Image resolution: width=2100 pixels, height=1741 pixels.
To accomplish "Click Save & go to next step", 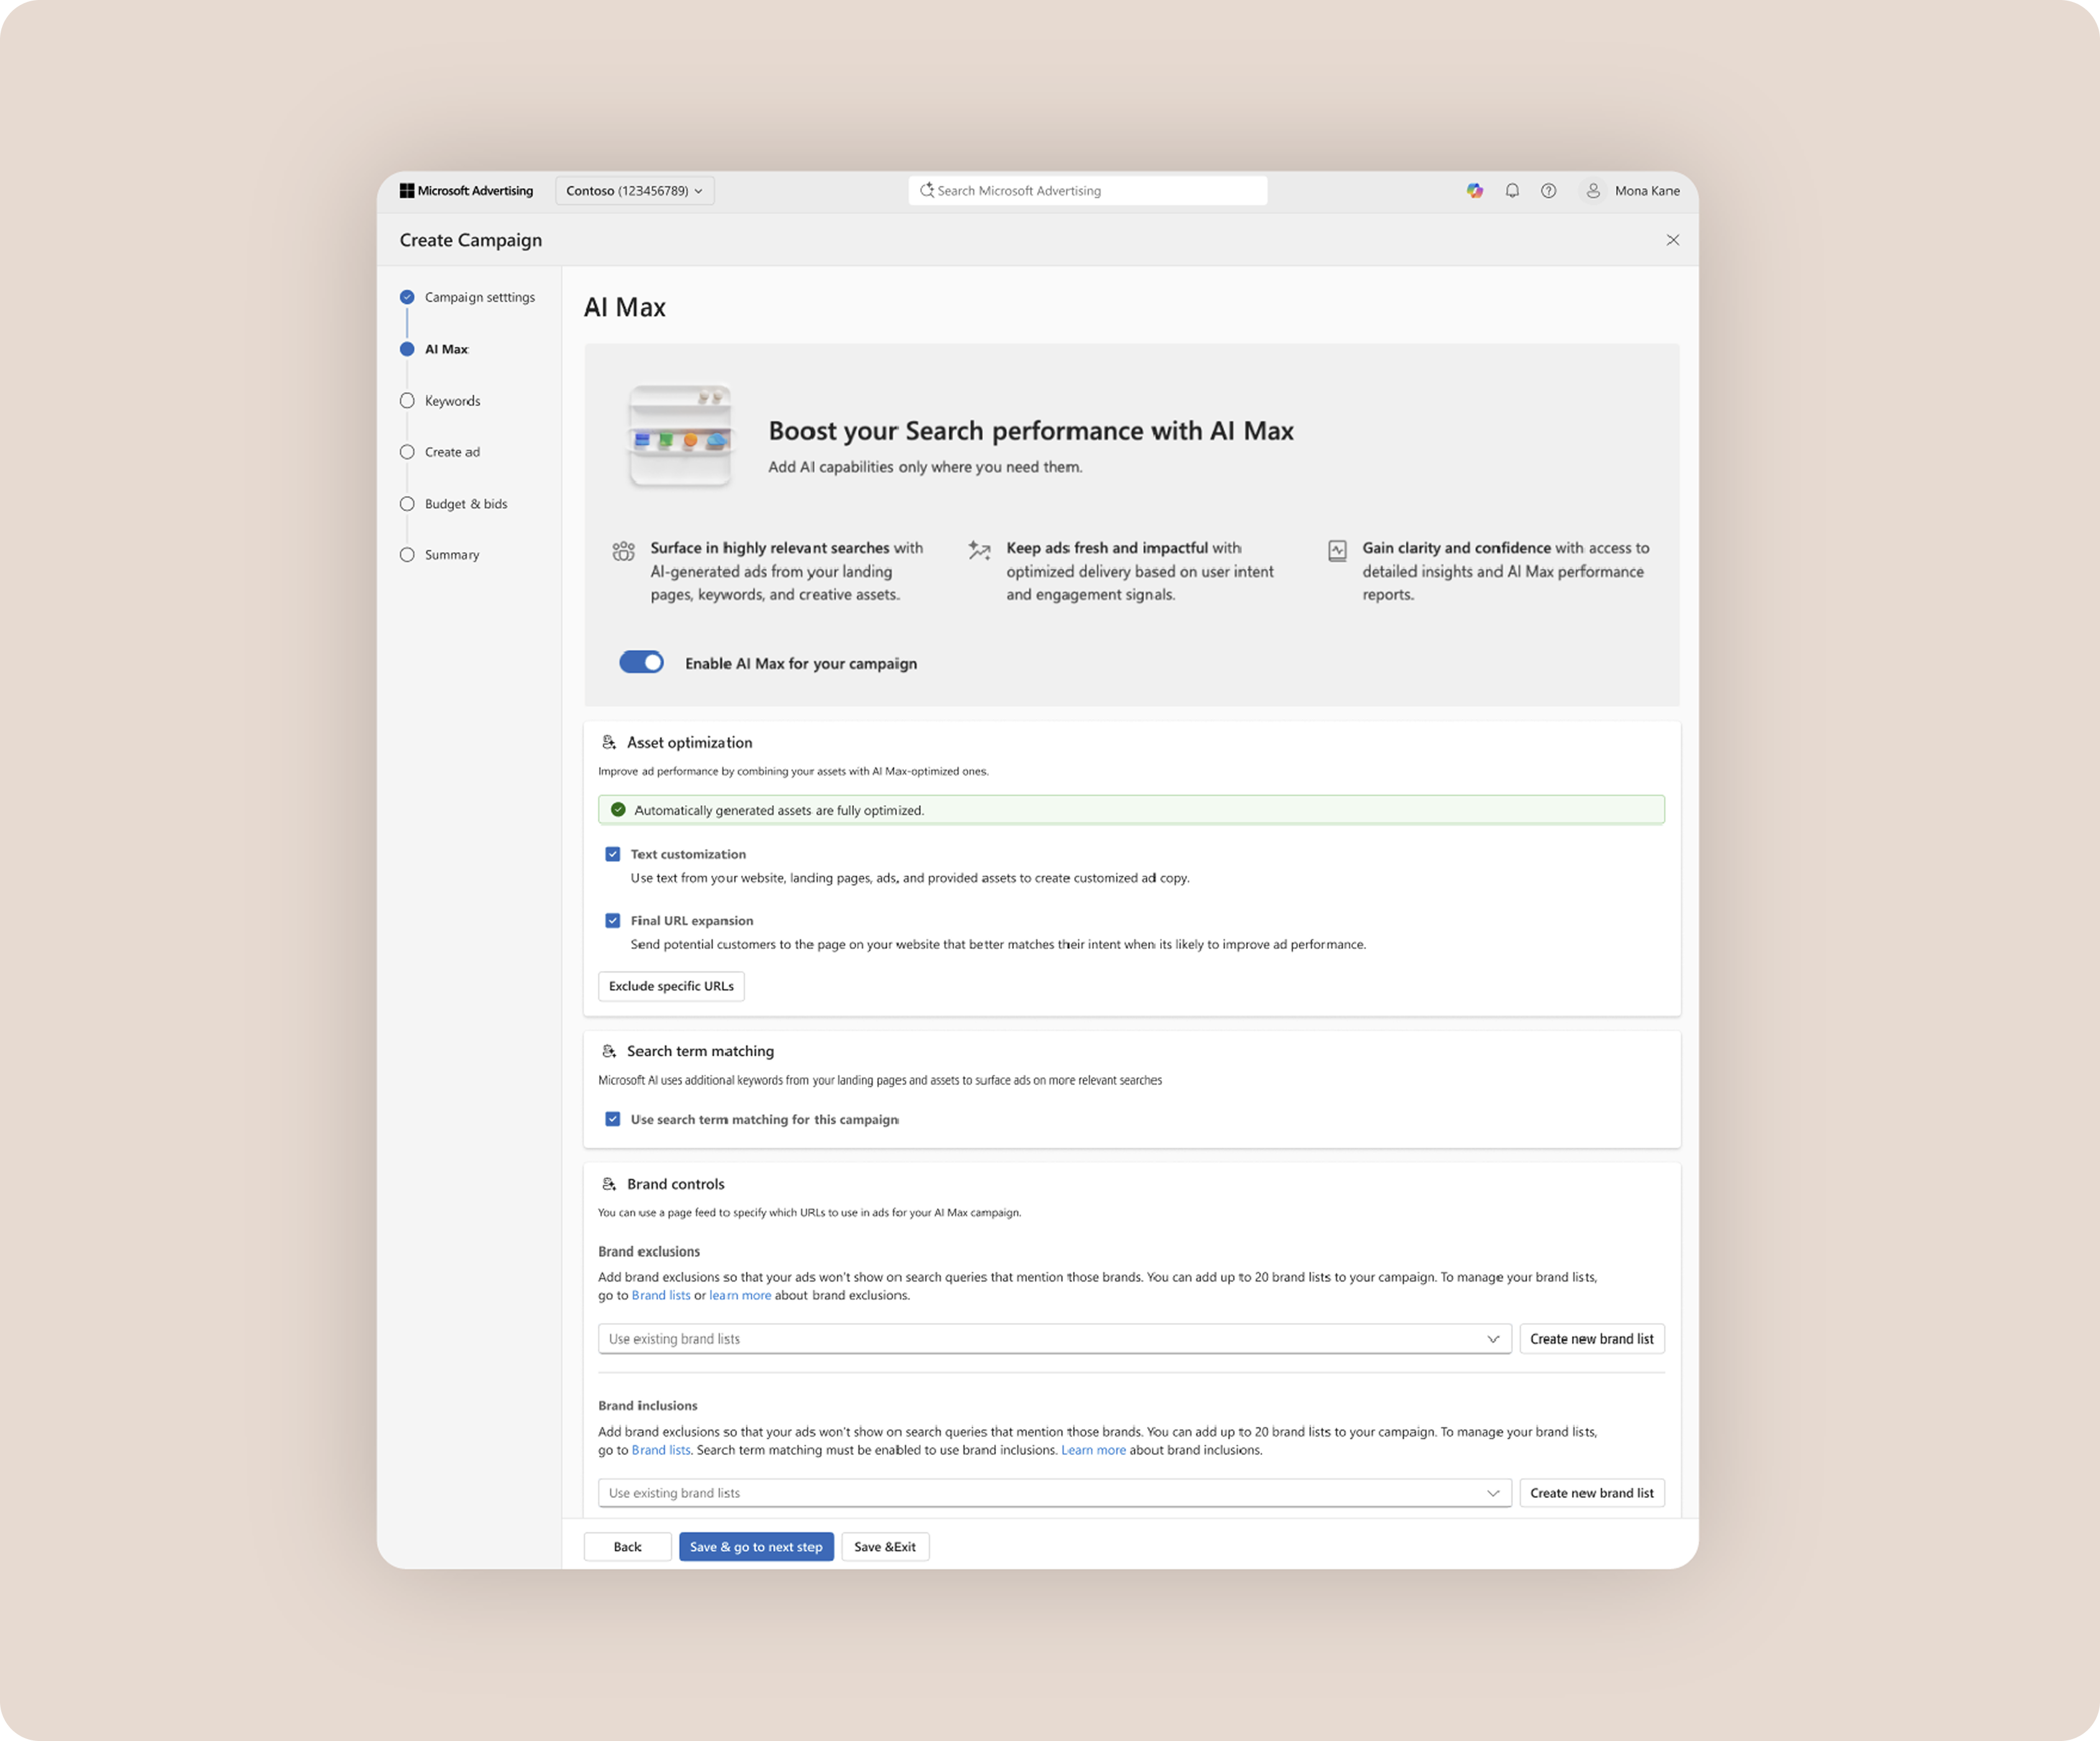I will pos(756,1547).
